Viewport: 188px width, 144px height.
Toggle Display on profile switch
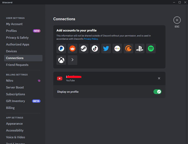click(x=158, y=92)
